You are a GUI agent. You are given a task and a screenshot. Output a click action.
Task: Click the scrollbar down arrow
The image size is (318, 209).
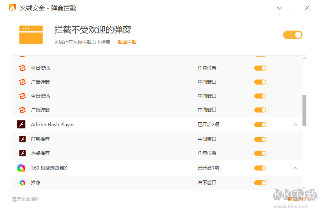pyautogui.click(x=304, y=187)
